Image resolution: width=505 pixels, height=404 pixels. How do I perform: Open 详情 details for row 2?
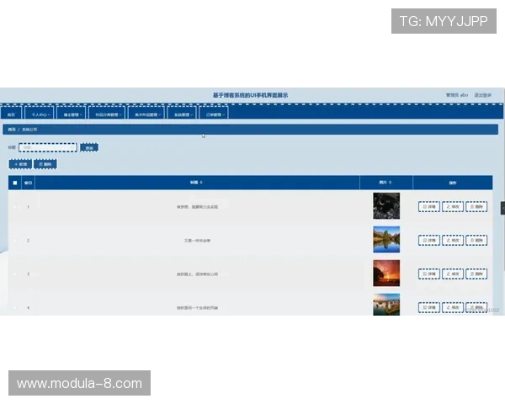pyautogui.click(x=429, y=240)
